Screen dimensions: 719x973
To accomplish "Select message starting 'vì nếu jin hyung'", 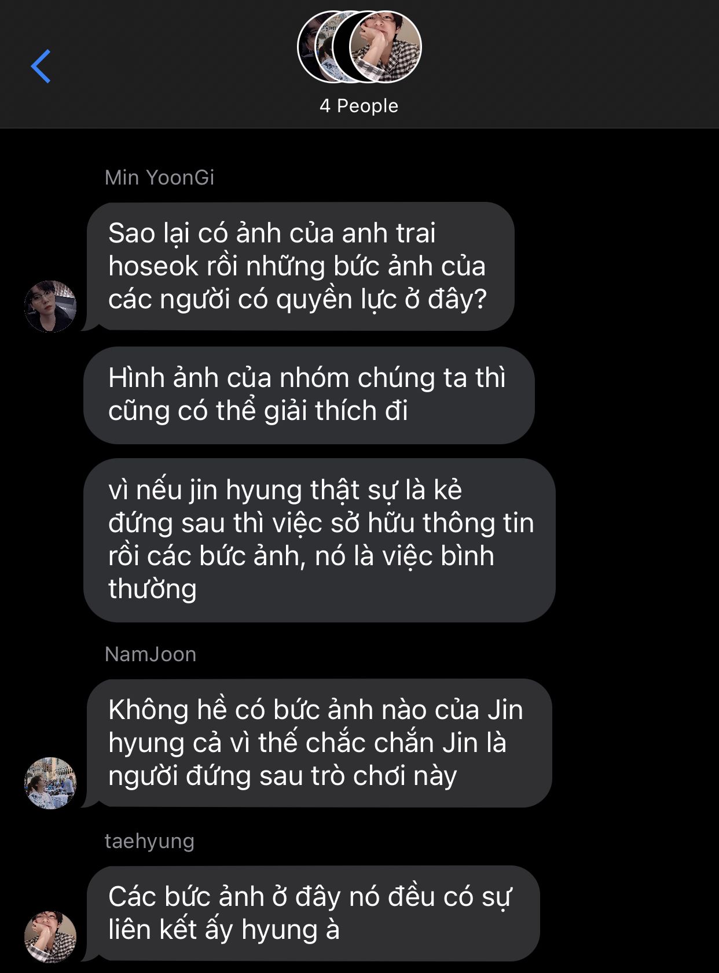I will click(x=320, y=540).
